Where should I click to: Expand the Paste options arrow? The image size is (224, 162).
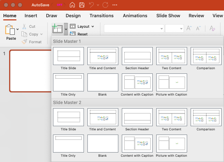click(18, 30)
